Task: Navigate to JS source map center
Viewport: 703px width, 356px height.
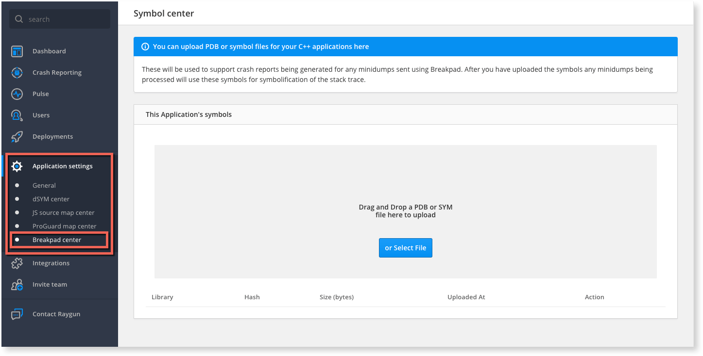Action: pos(63,212)
